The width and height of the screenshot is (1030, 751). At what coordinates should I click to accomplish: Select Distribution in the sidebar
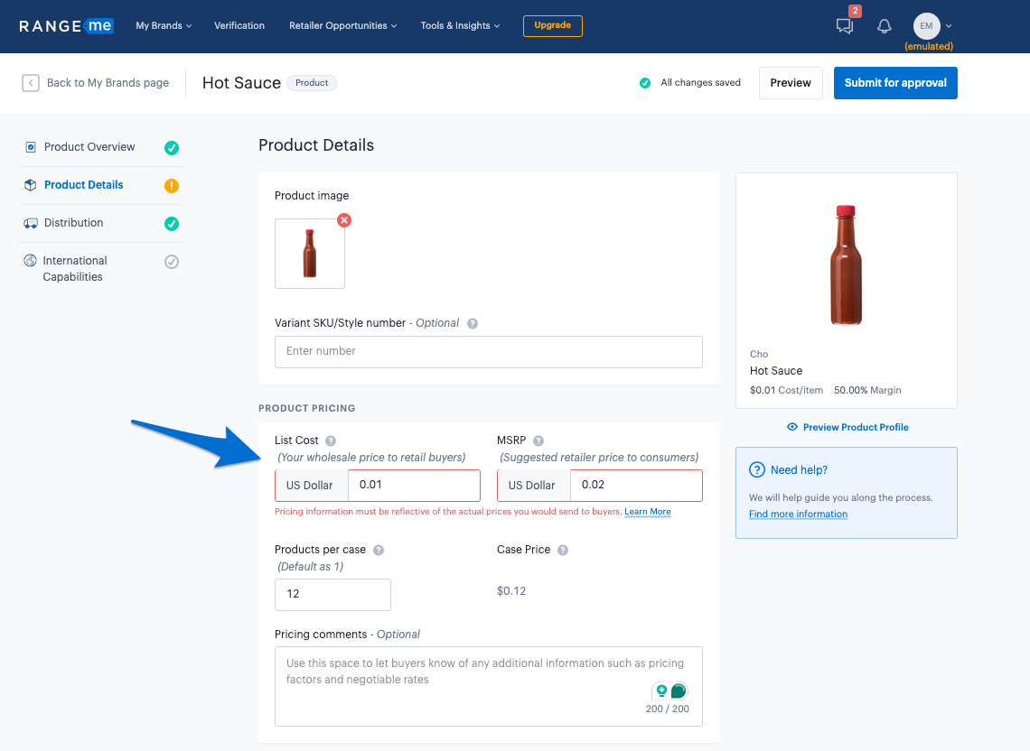click(x=73, y=223)
